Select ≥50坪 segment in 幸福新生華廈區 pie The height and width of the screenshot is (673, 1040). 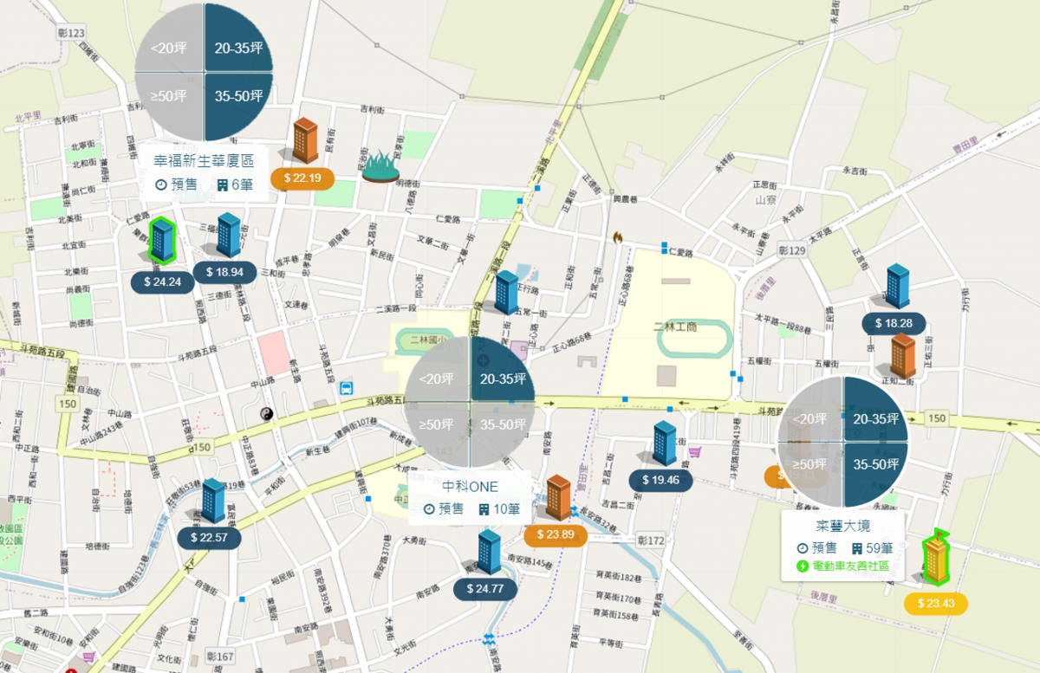pyautogui.click(x=170, y=97)
